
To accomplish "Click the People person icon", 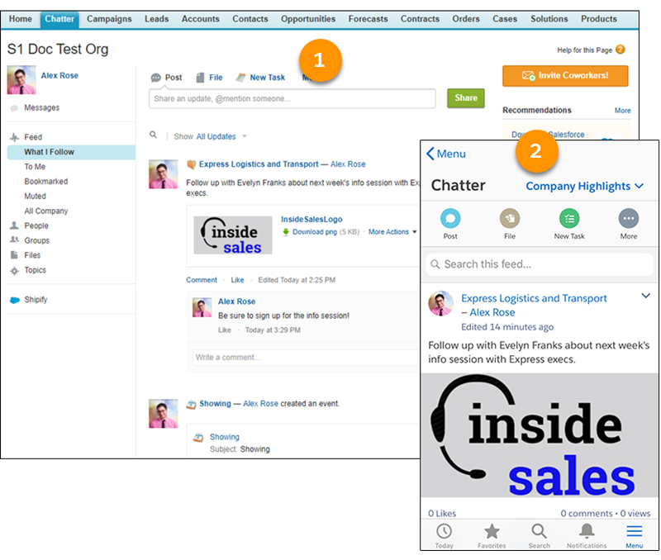I will [14, 225].
